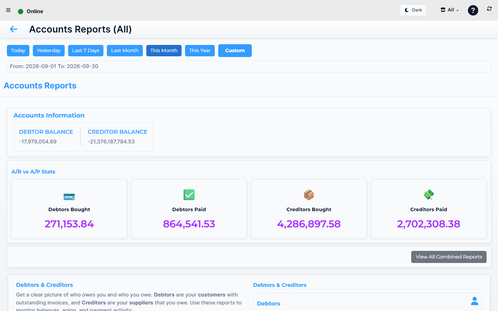Image resolution: width=498 pixels, height=311 pixels.
Task: Select the Last Month filter
Action: 125,50
